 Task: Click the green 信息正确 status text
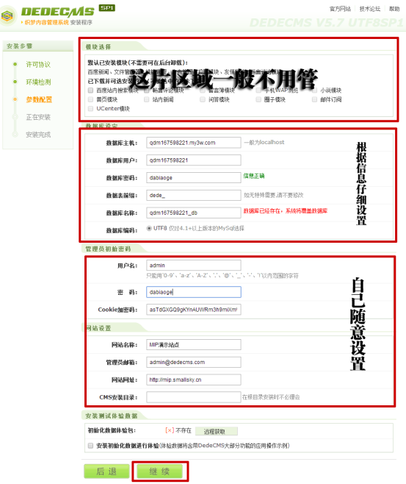[x=254, y=176]
